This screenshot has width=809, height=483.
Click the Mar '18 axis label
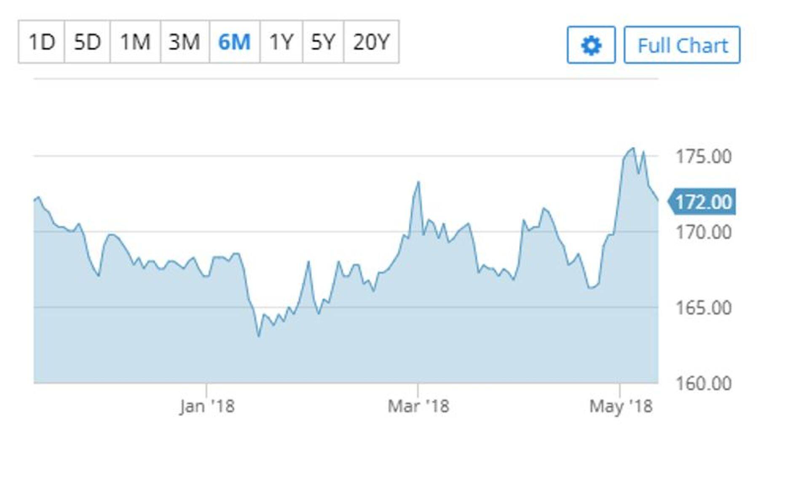click(x=418, y=406)
